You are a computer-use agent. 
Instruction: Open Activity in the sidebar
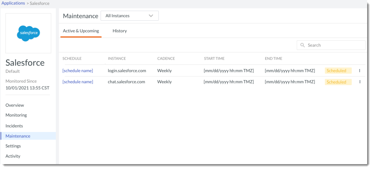click(13, 156)
